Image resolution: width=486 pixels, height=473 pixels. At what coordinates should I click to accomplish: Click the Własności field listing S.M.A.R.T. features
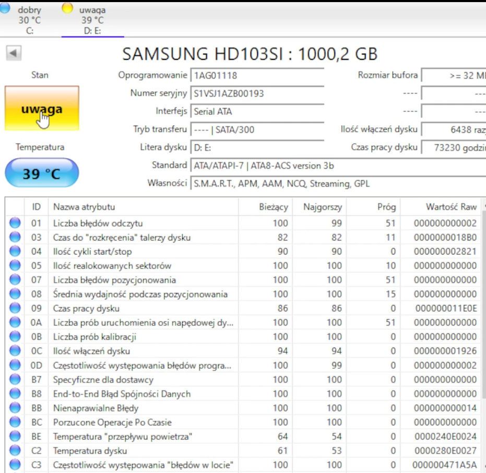point(338,184)
